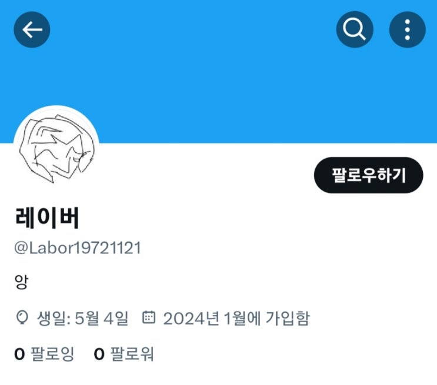Viewport: 437px width, 385px height.
Task: Click the 2024년 1월에 가입함 join date
Action: pyautogui.click(x=236, y=318)
